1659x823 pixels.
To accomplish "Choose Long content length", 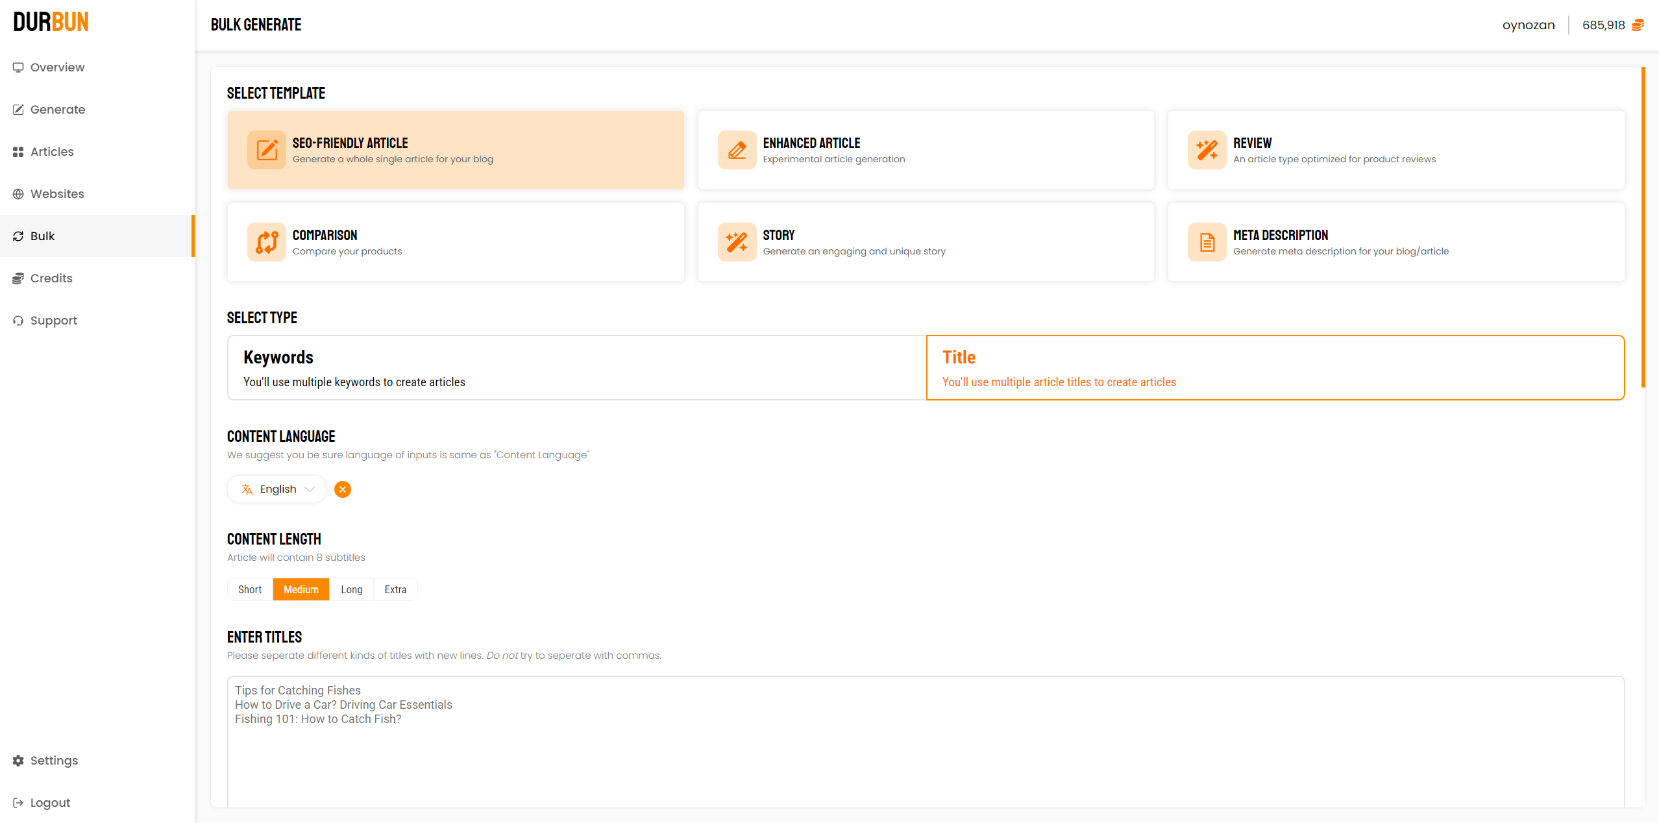I will 351,589.
